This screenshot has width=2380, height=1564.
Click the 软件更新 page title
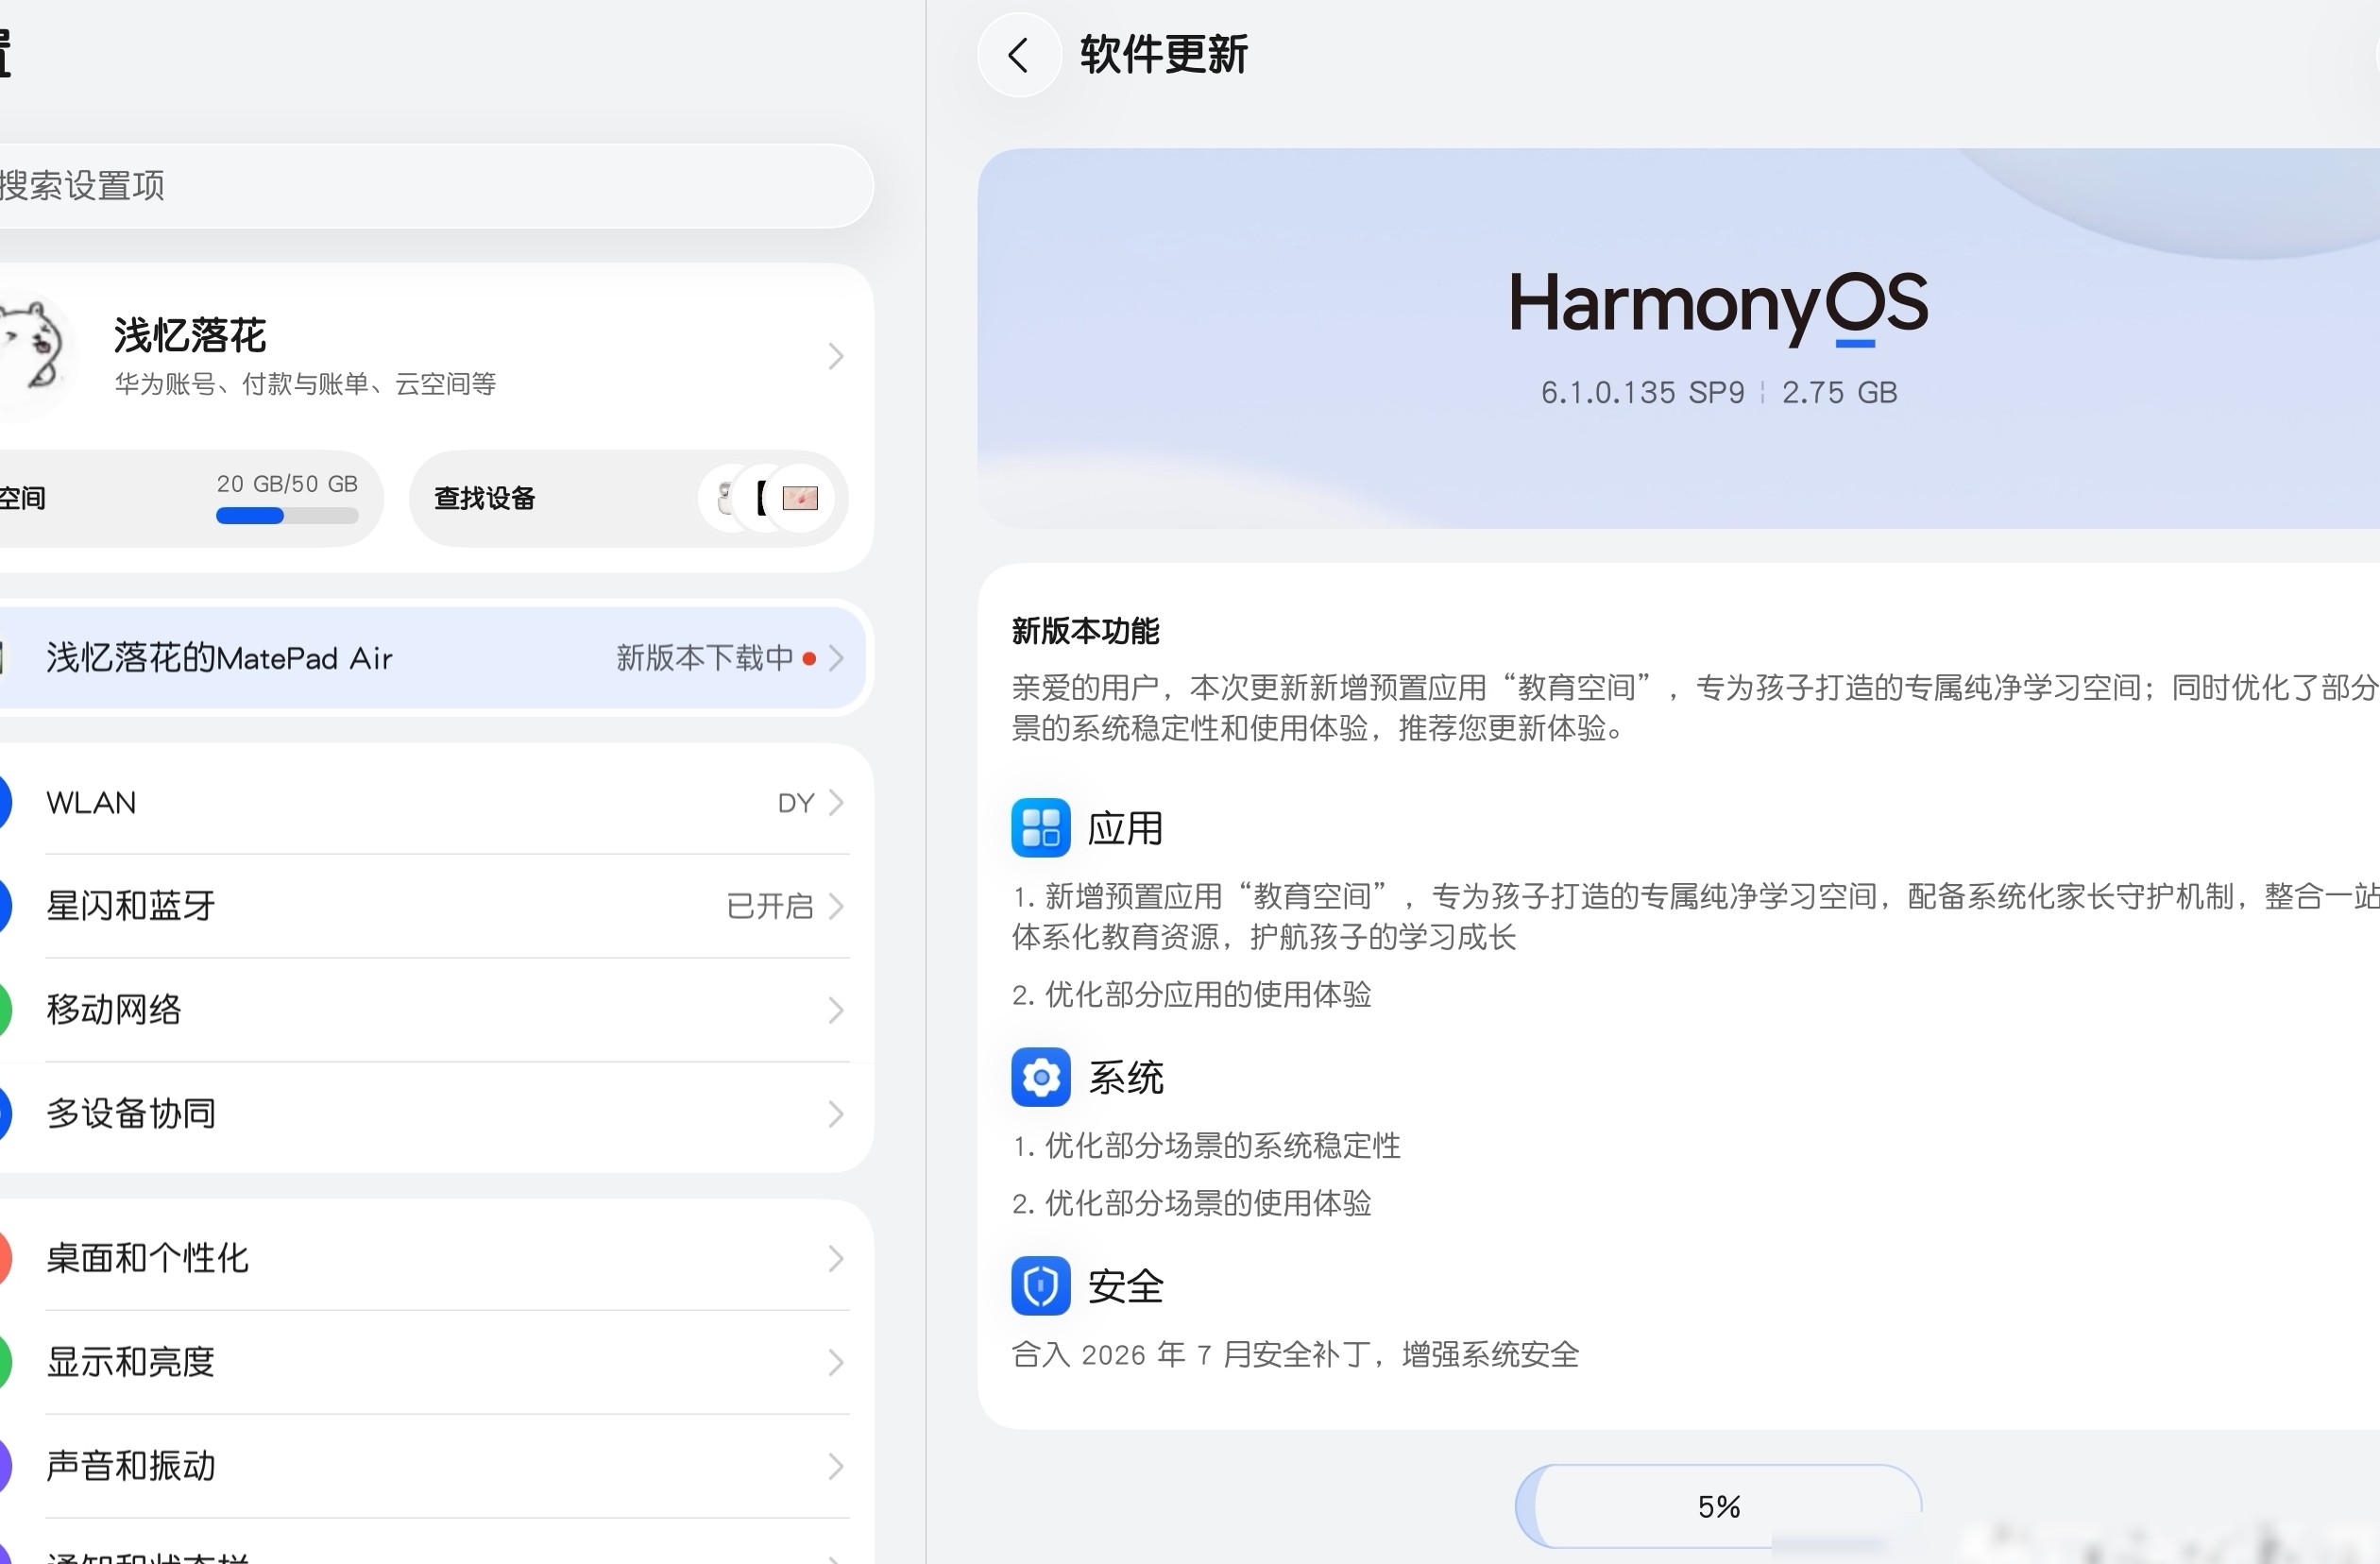1164,55
